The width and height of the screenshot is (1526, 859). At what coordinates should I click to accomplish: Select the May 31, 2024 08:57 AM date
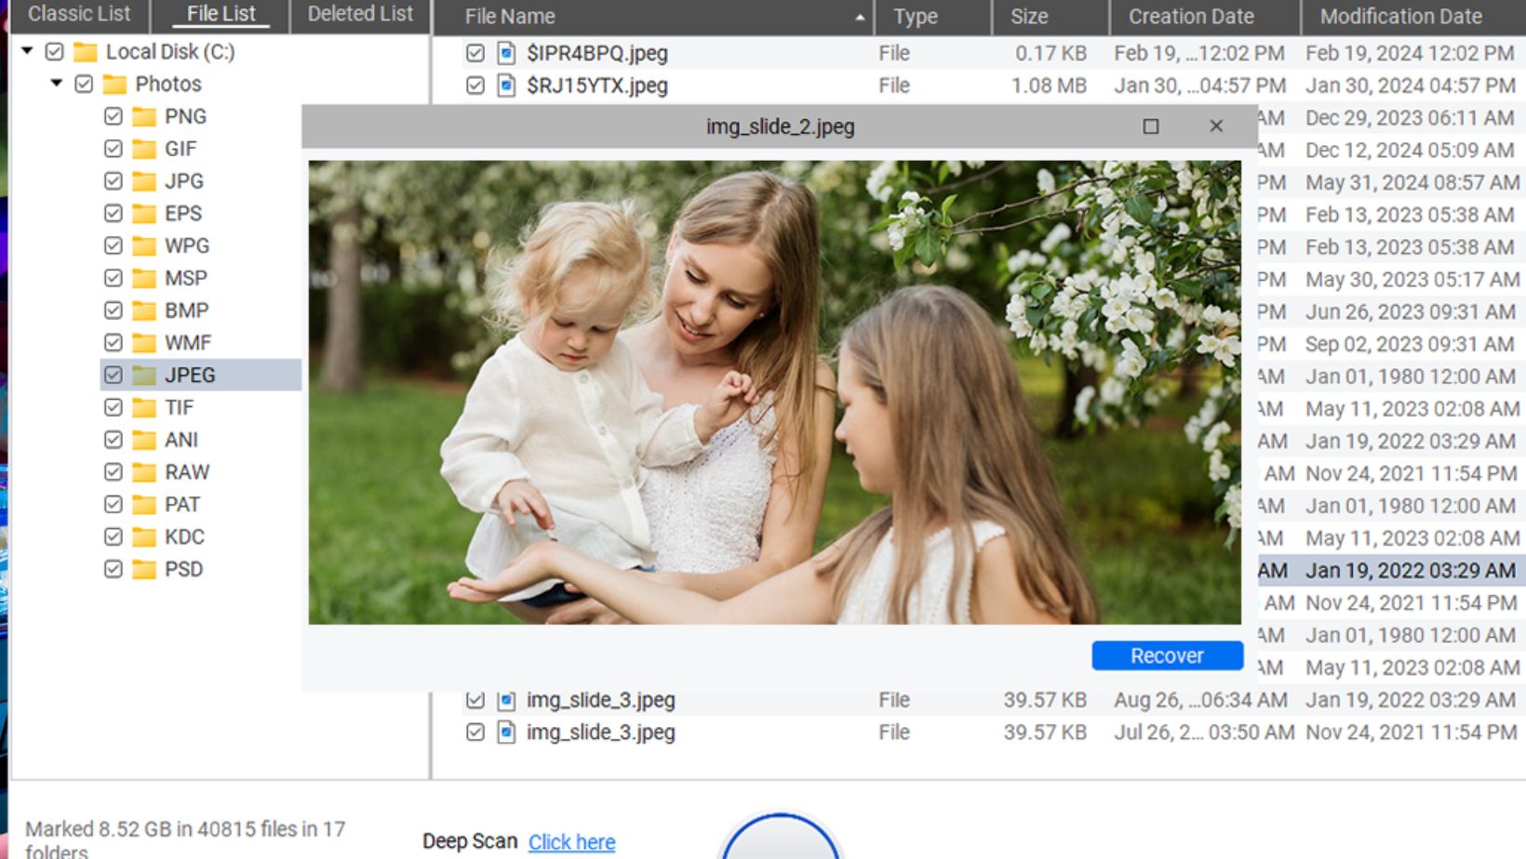[x=1412, y=182]
